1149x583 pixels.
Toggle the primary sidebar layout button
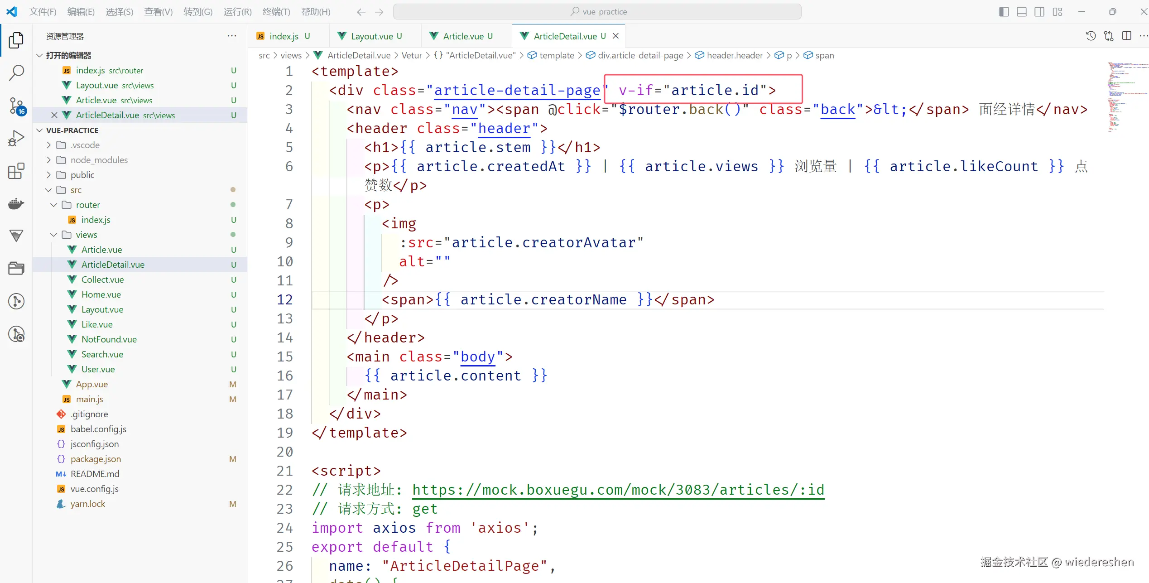[x=1004, y=12]
